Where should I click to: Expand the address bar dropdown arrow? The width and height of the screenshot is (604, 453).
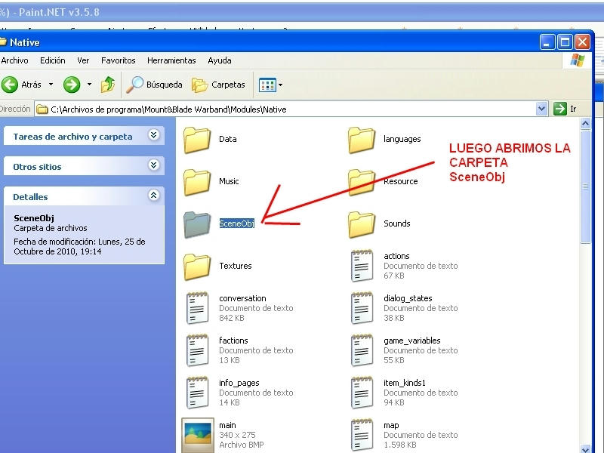541,109
